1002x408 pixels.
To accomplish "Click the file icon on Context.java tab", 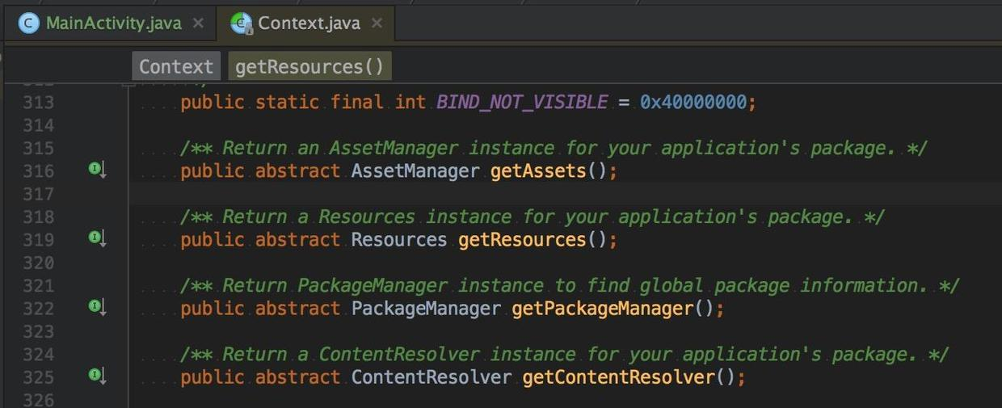I will [x=241, y=23].
